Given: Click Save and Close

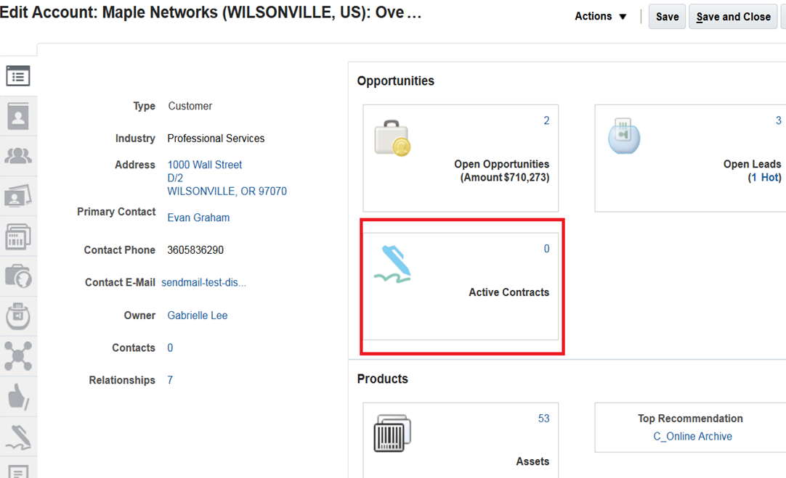Looking at the screenshot, I should click(733, 17).
